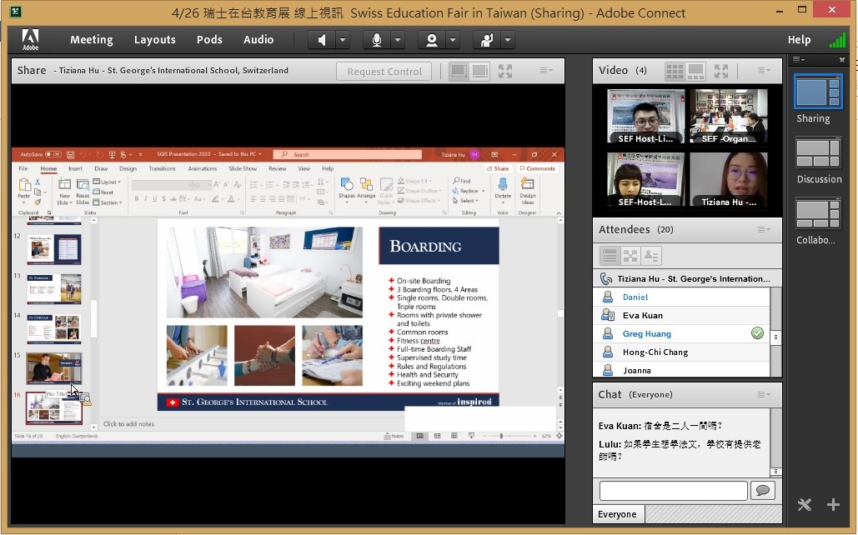This screenshot has width=858, height=535.
Task: Open the layout bar options dropdown
Action: coord(798,59)
